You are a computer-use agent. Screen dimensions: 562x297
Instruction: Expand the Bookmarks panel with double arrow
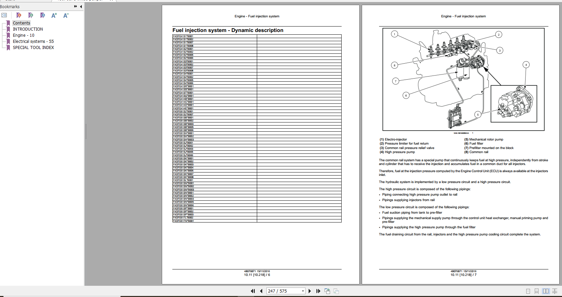(x=75, y=6)
